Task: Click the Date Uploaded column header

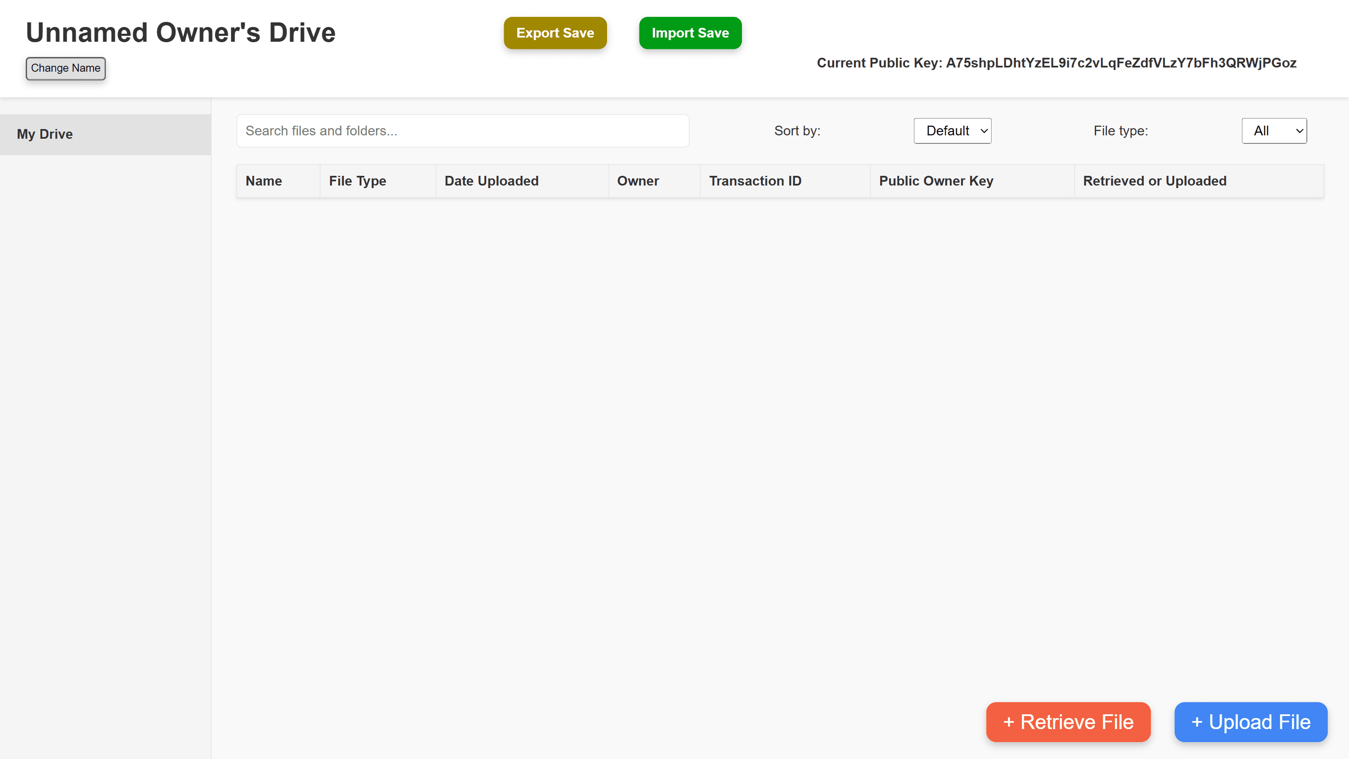Action: pos(491,181)
